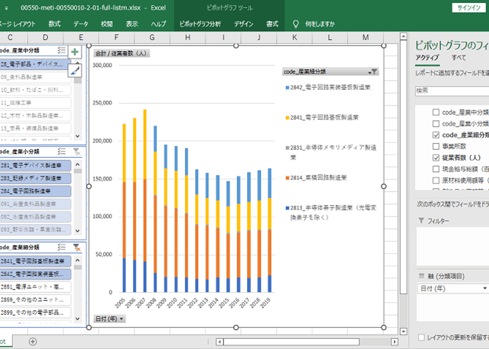Open the ヘルプ ribbon tab

pos(158,24)
